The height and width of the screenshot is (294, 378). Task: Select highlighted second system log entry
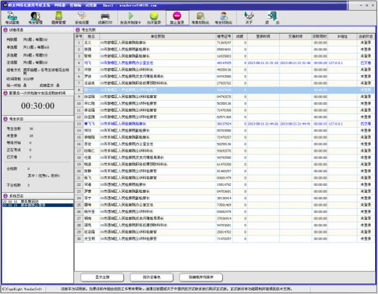[38, 205]
